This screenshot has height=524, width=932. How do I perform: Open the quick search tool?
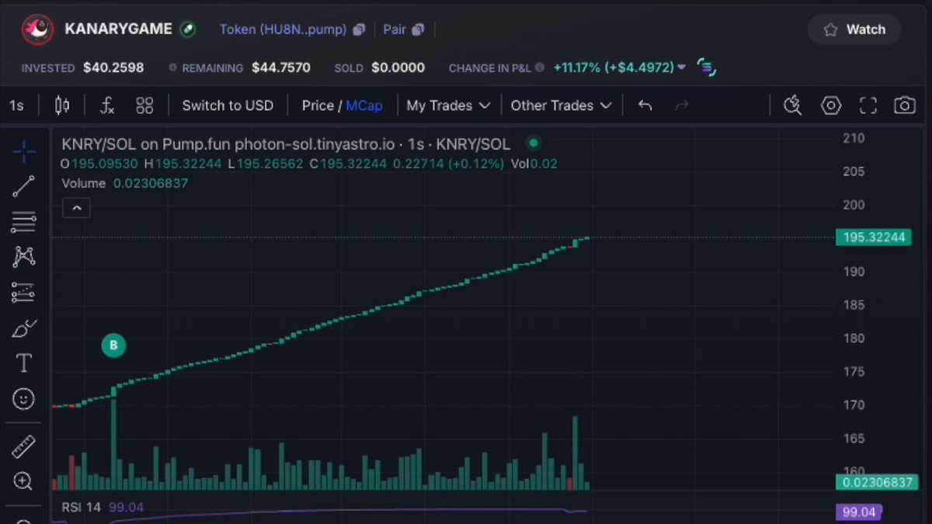coord(792,106)
